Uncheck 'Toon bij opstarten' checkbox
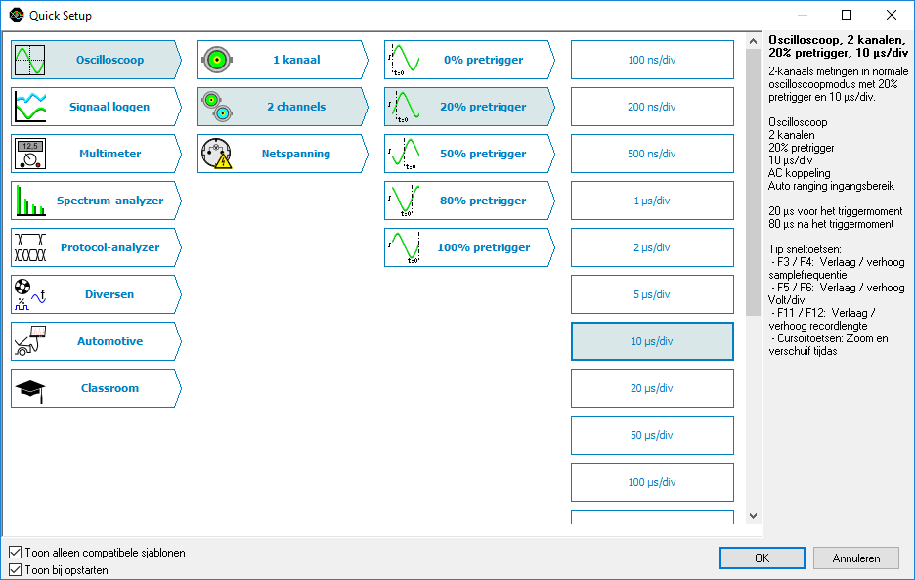 click(15, 569)
